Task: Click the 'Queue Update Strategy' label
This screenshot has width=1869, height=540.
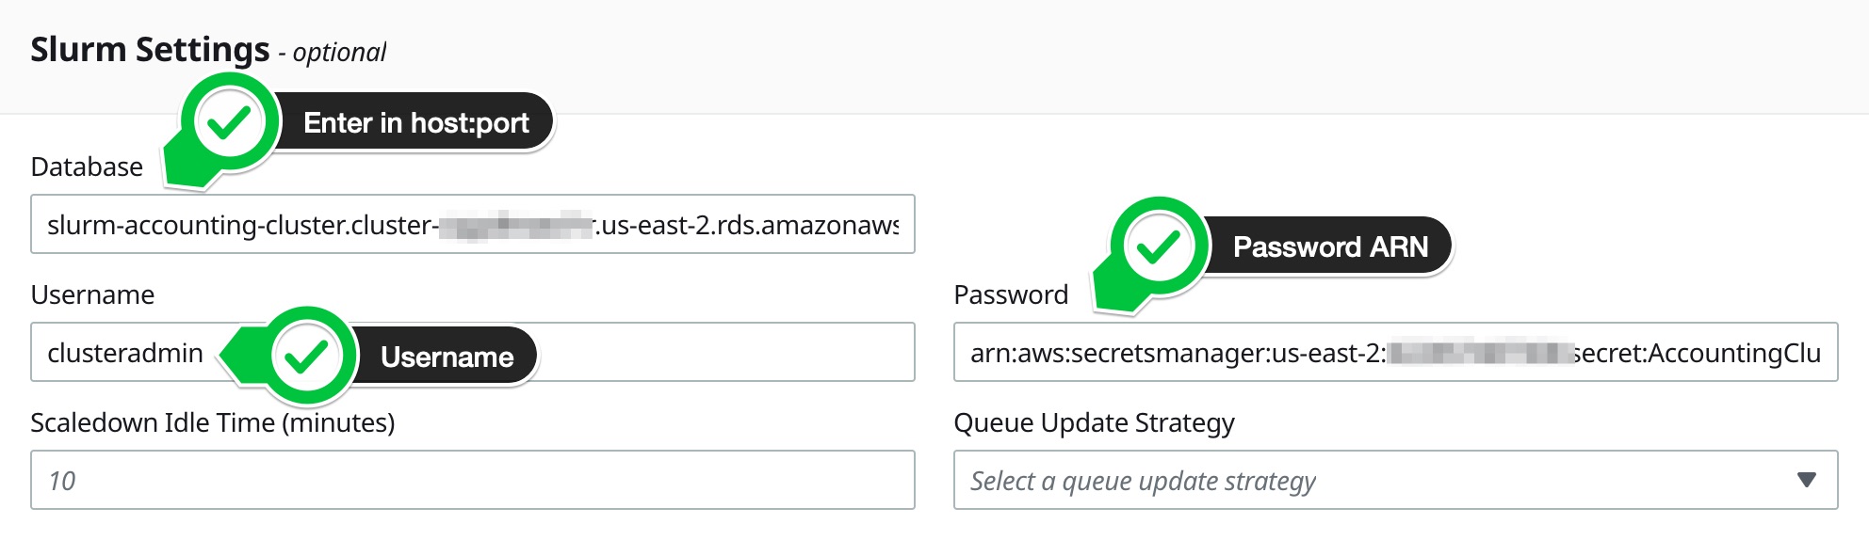Action: click(1094, 422)
